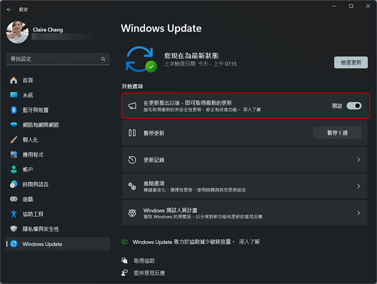Click the Claire Chang account name
Screen dimensions: 377x284
point(48,29)
